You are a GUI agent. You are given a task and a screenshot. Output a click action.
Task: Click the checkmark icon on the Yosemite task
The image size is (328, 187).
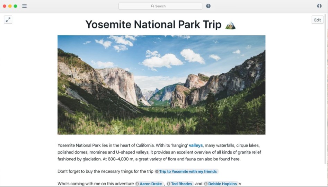coord(157,171)
